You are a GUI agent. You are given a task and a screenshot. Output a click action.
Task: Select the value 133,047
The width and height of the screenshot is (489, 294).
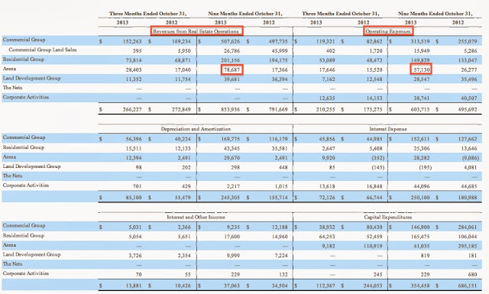tap(468, 60)
